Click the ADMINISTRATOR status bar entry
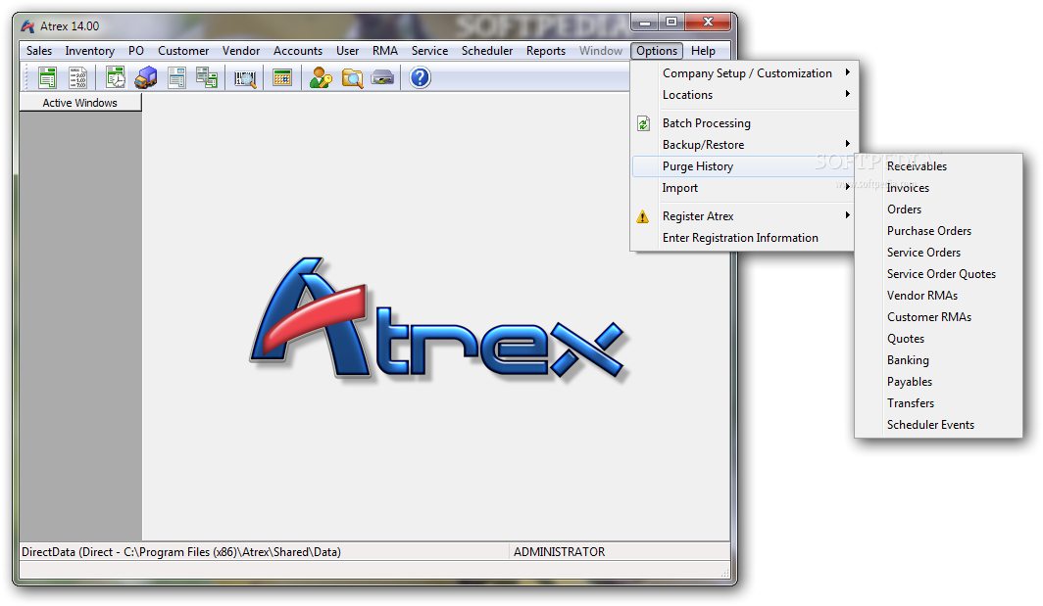The height and width of the screenshot is (606, 1043). click(x=560, y=552)
